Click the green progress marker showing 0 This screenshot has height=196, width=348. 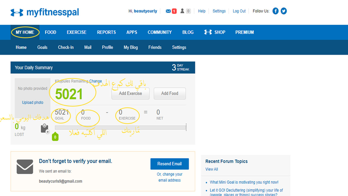pyautogui.click(x=55, y=137)
